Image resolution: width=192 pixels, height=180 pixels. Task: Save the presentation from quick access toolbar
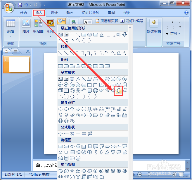[20, 5]
